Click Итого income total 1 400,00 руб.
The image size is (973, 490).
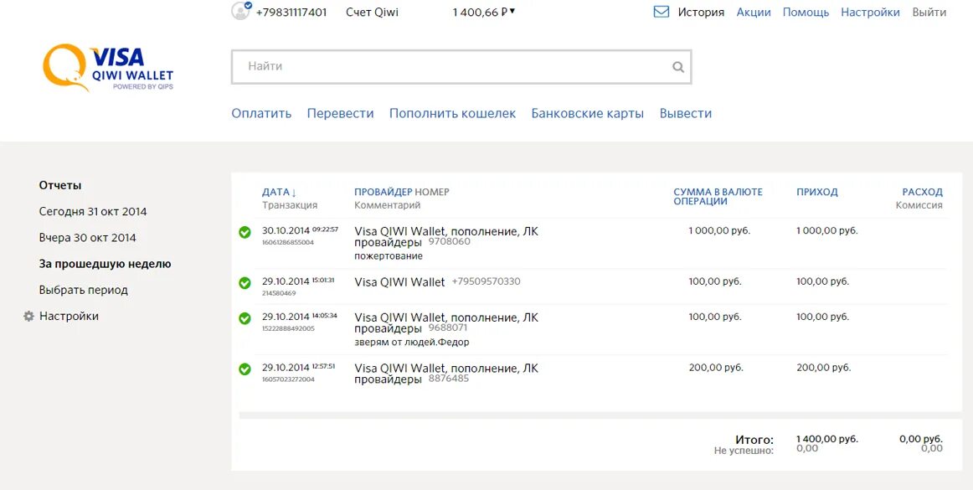(827, 439)
